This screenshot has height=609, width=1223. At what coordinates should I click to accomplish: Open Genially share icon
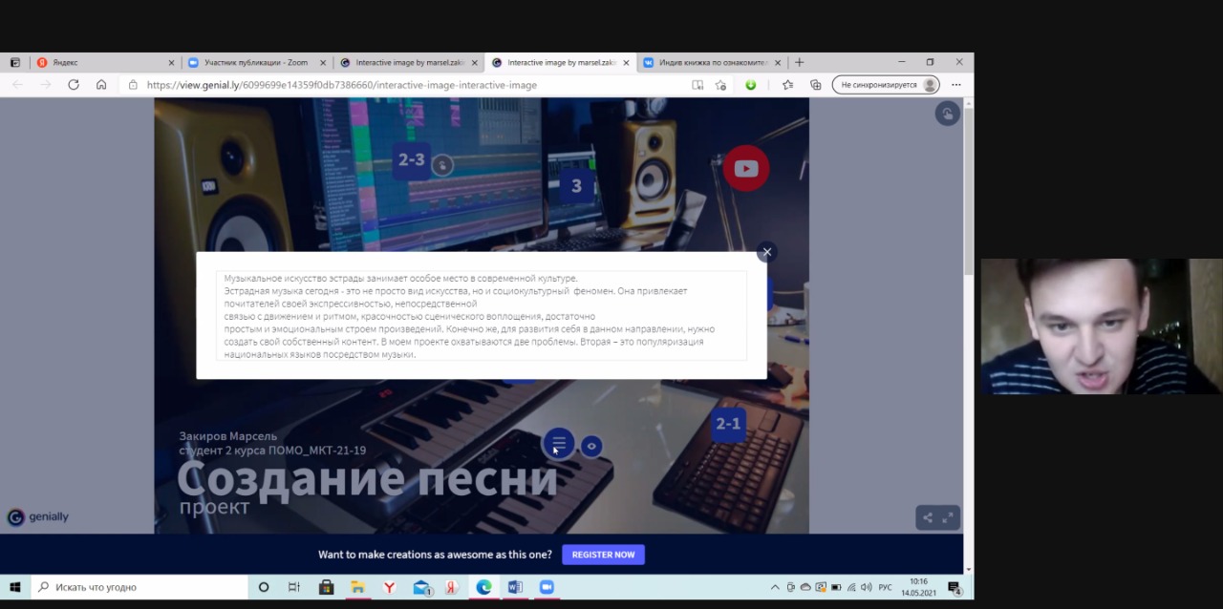pyautogui.click(x=927, y=517)
